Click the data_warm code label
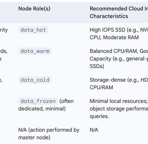The image size is (148, 144). tap(35, 51)
